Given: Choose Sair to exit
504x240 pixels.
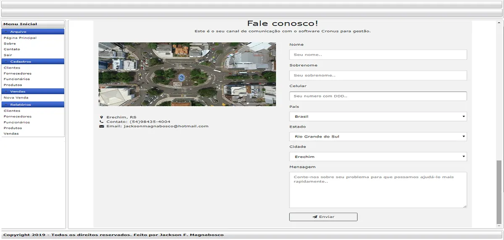Looking at the screenshot, I should (x=8, y=55).
